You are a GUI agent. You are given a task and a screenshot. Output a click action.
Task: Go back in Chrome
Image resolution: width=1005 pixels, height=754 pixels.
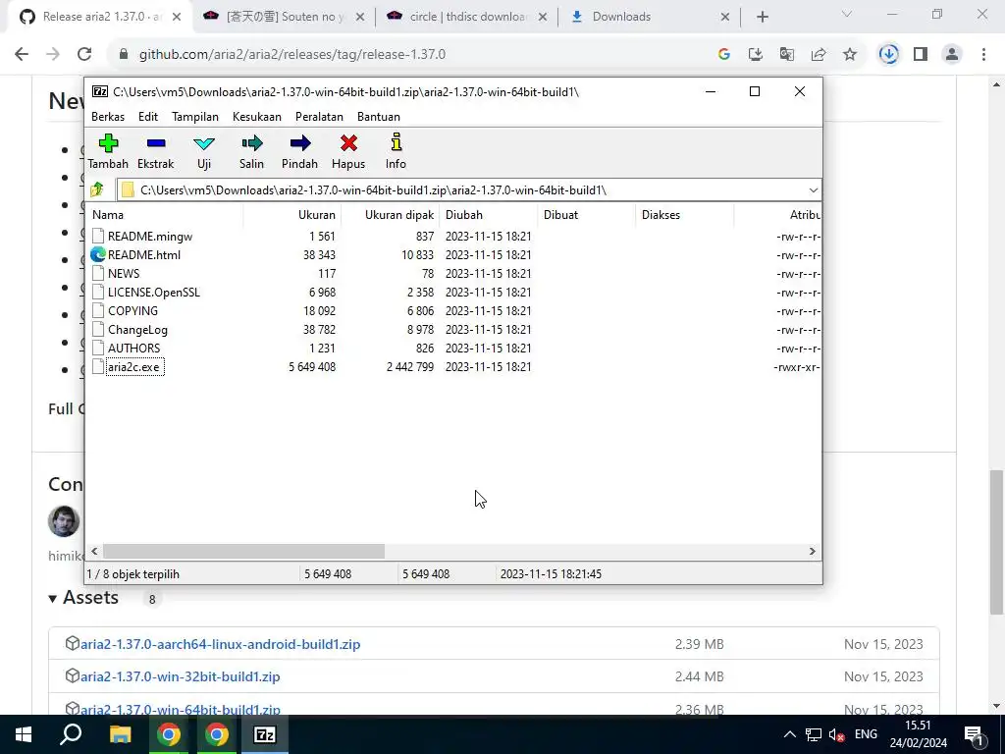[22, 55]
